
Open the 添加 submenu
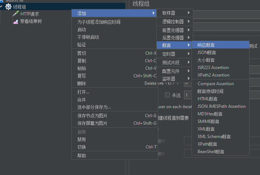click(114, 13)
